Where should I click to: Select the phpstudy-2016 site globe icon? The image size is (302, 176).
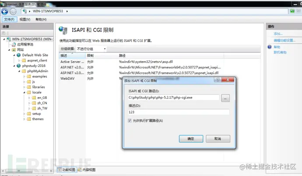19,66
